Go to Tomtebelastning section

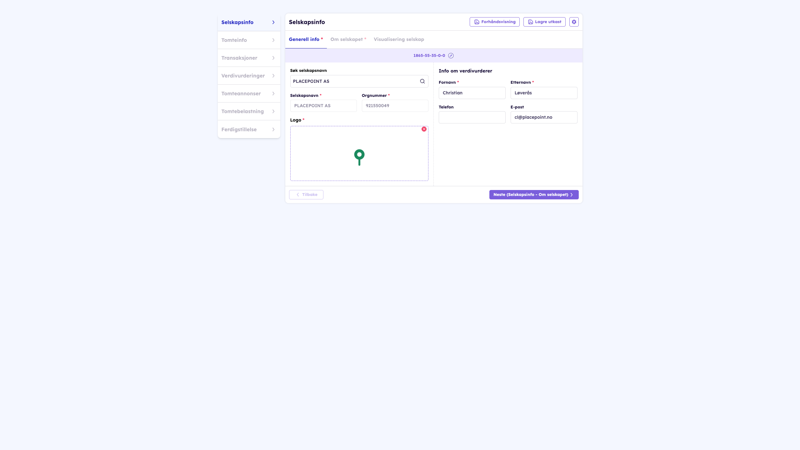pyautogui.click(x=249, y=111)
